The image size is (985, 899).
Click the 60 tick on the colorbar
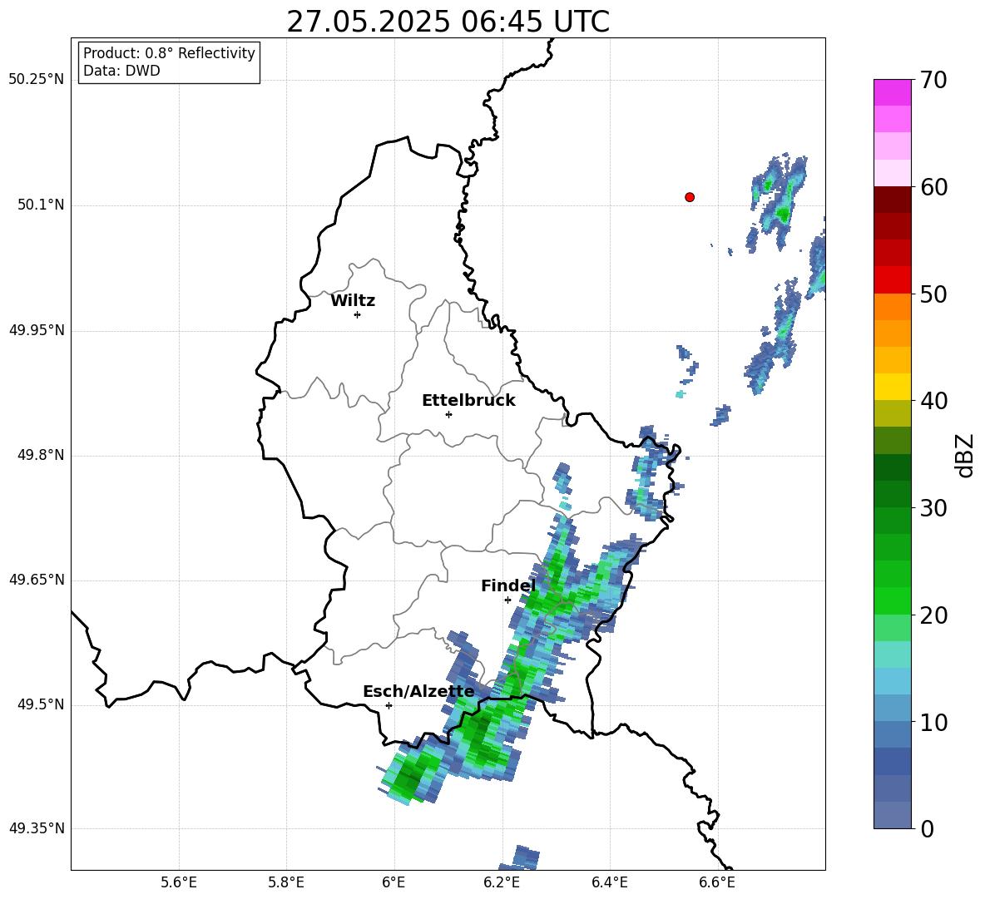click(x=933, y=187)
